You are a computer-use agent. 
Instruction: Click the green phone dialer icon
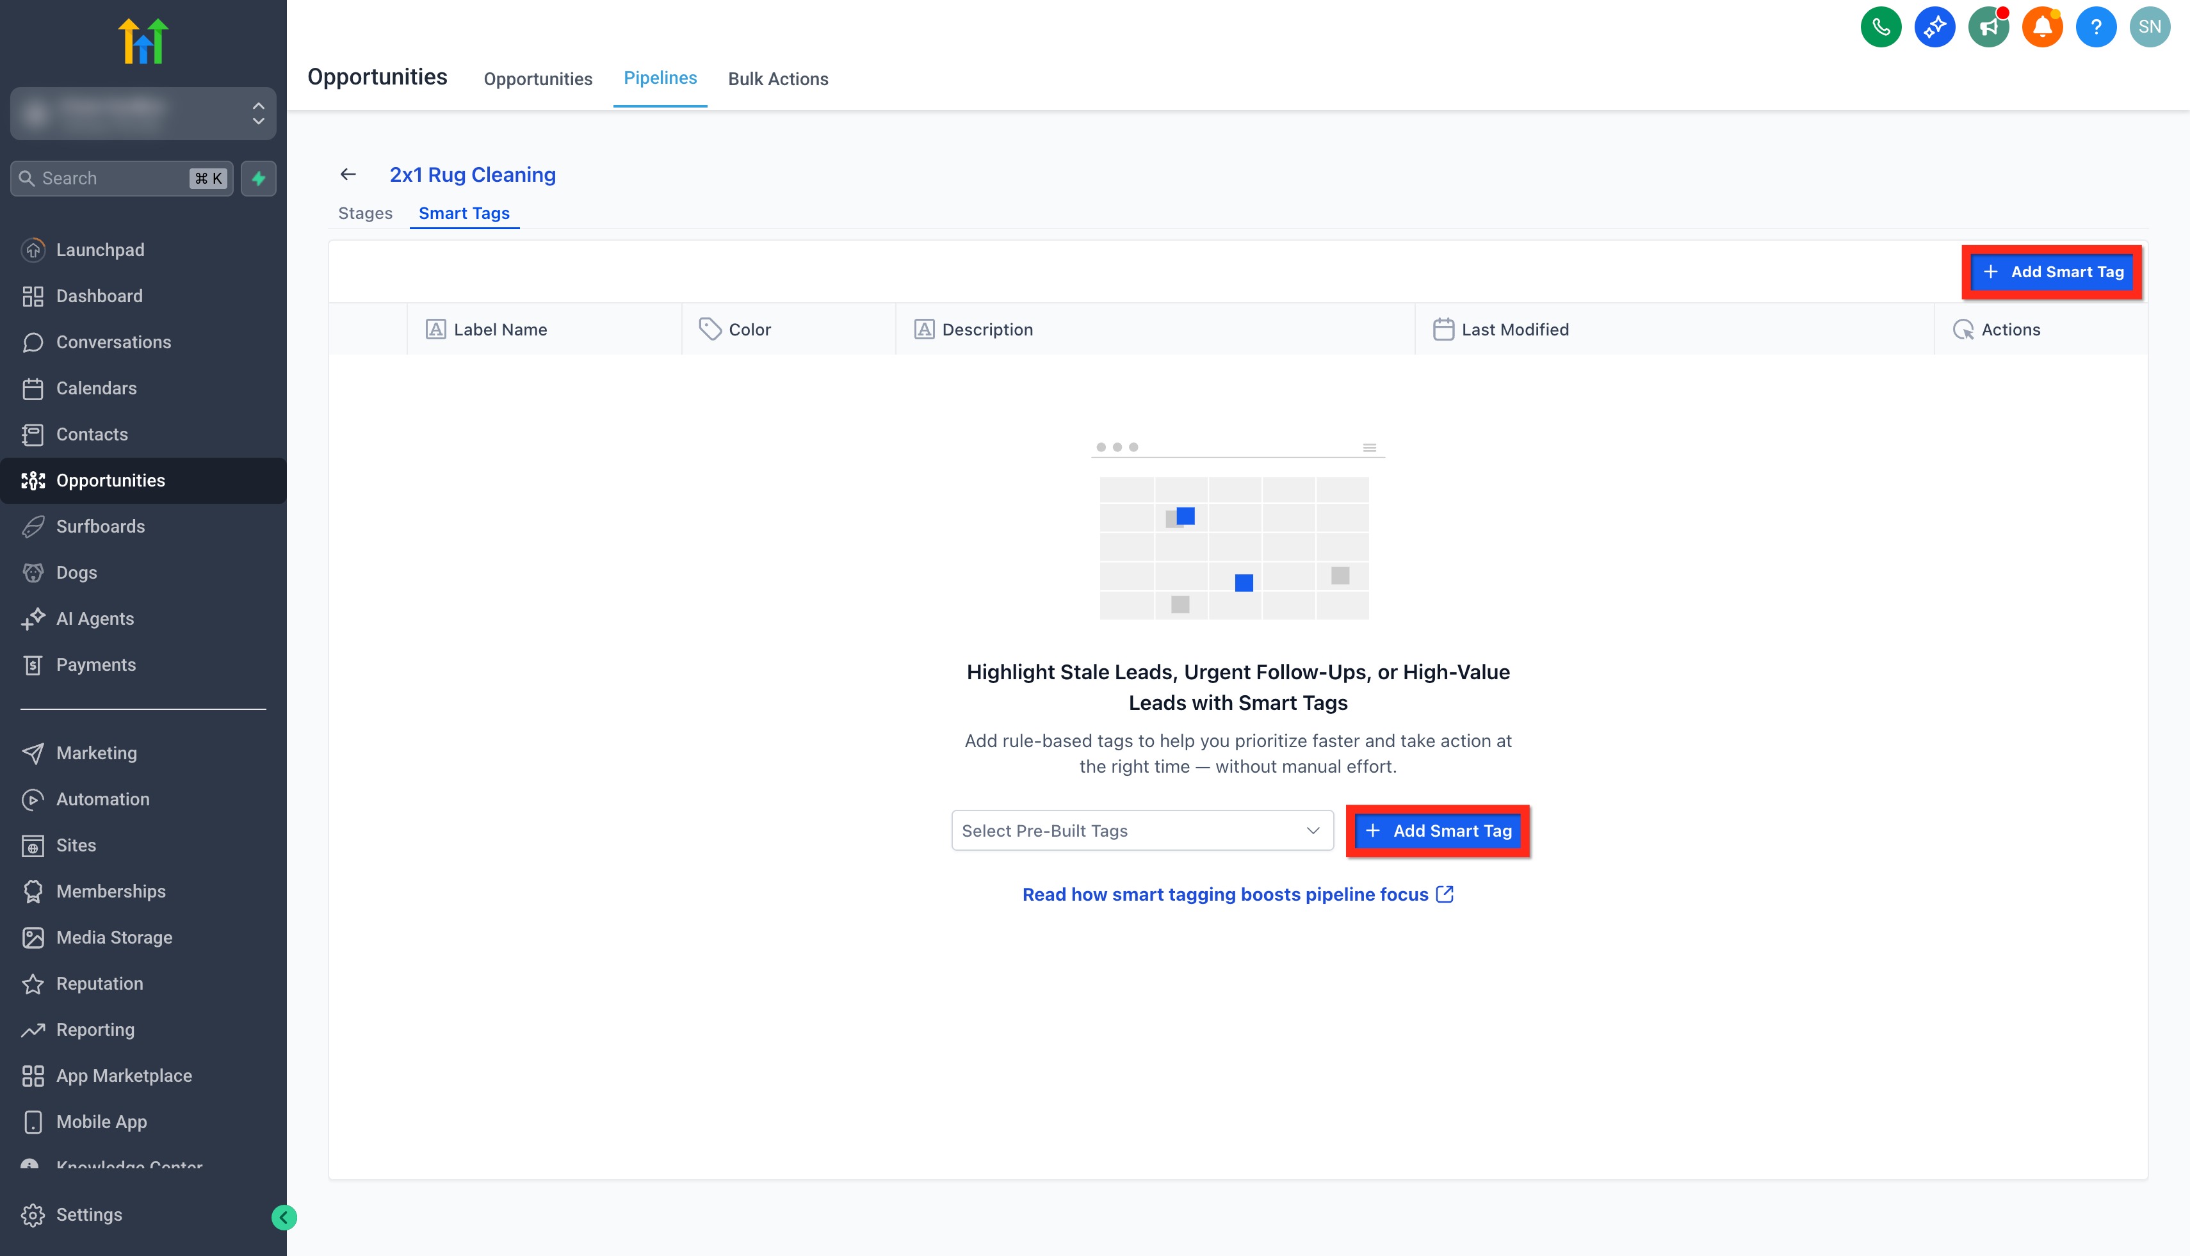[1880, 27]
